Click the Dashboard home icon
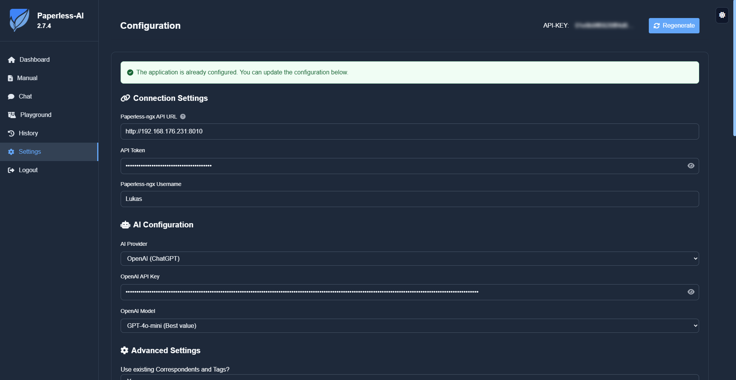This screenshot has height=380, width=736. (12, 60)
